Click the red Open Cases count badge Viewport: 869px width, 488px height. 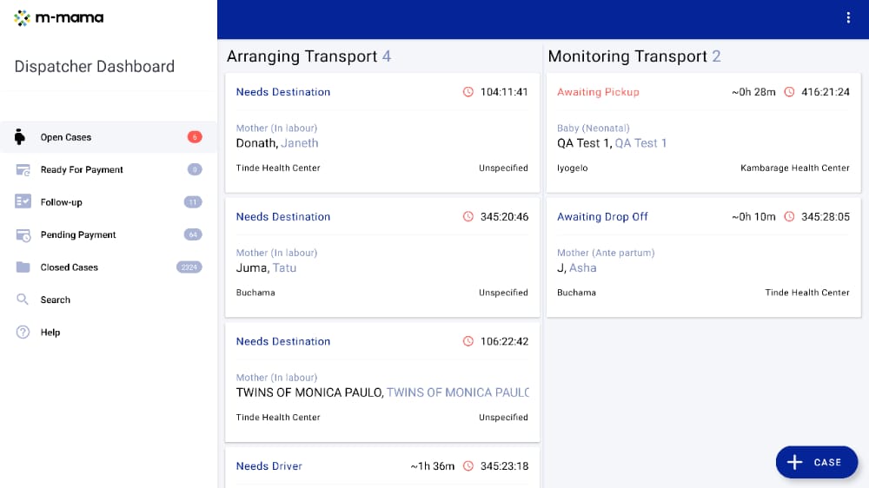pyautogui.click(x=195, y=137)
